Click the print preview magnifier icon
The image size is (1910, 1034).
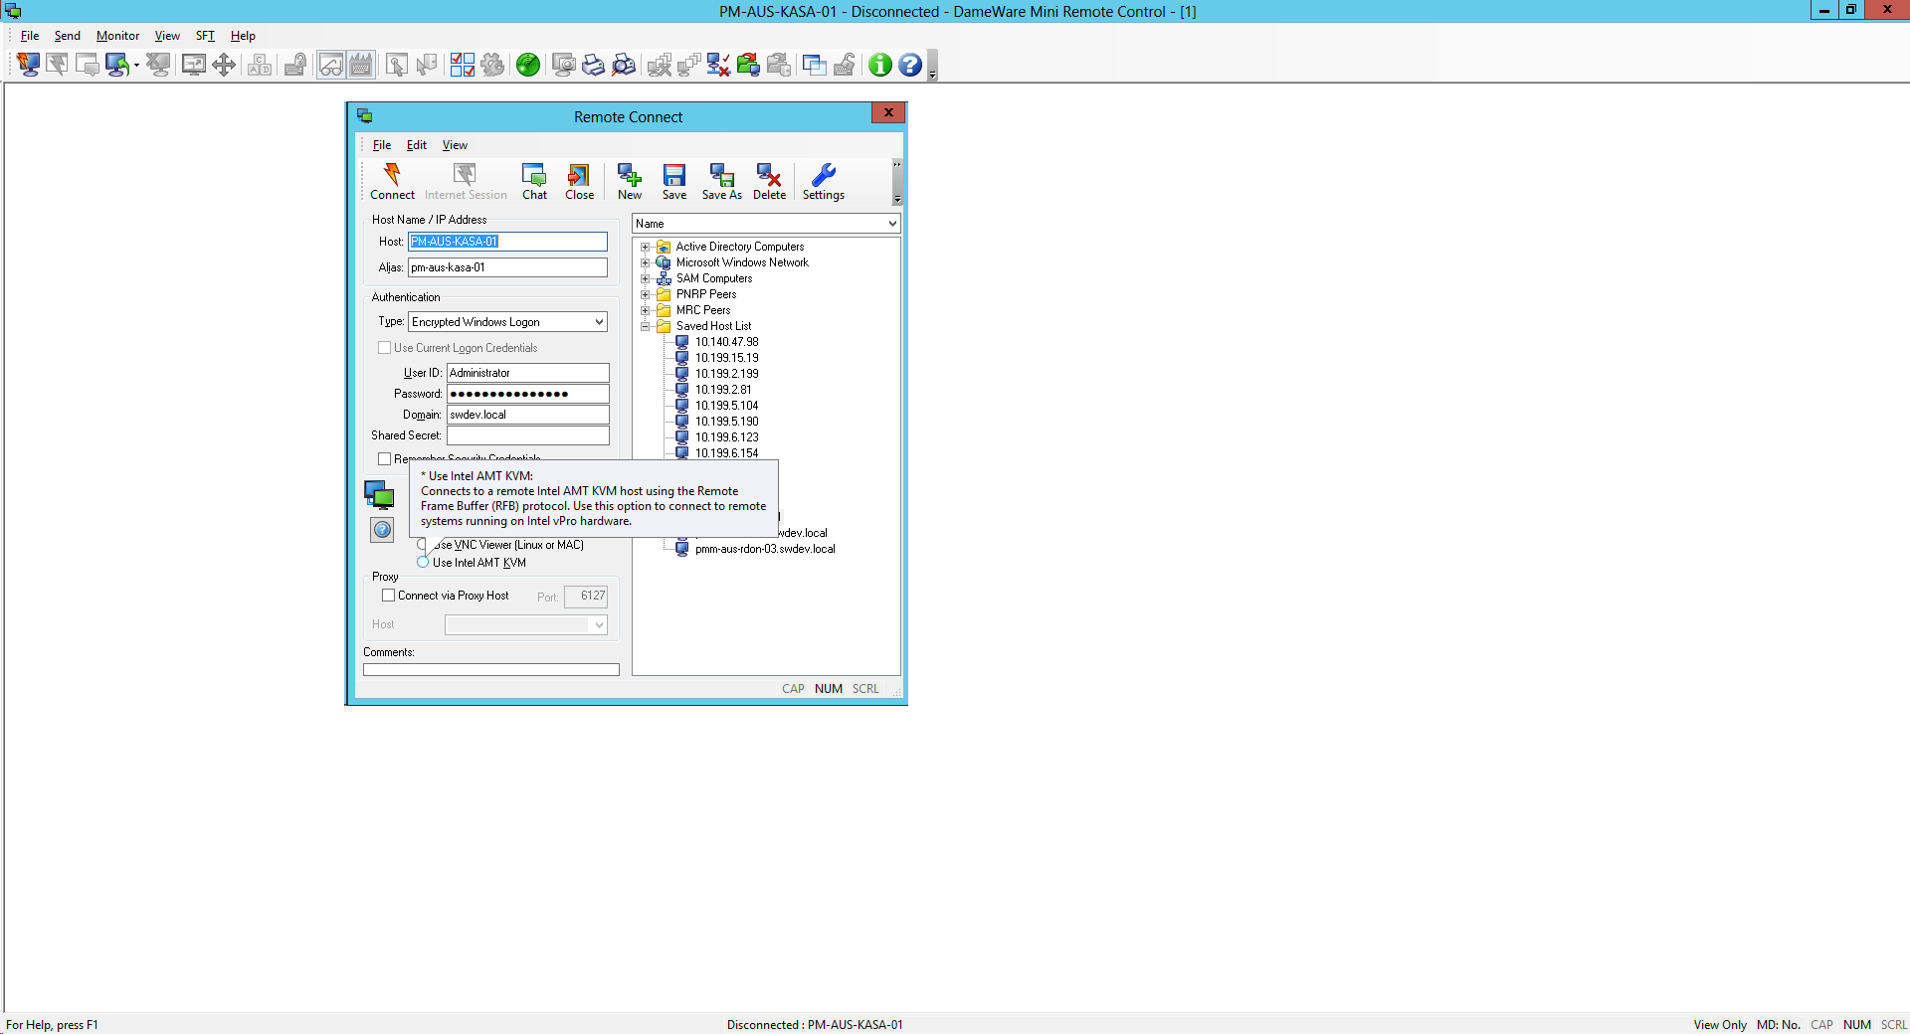click(624, 65)
